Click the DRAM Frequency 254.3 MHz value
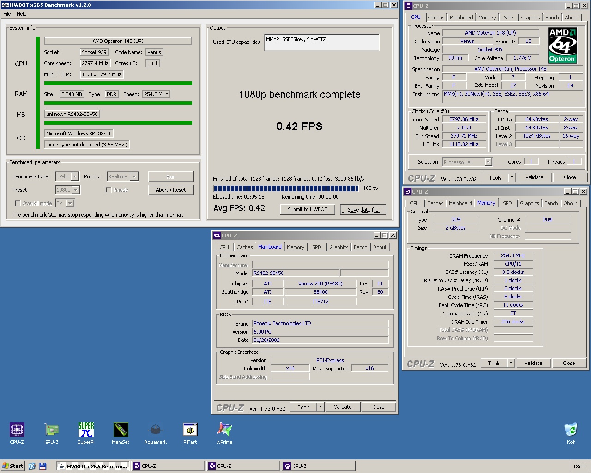 click(513, 255)
